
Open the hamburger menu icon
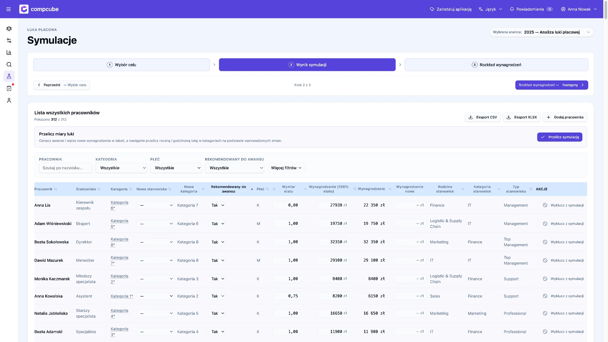(9, 9)
